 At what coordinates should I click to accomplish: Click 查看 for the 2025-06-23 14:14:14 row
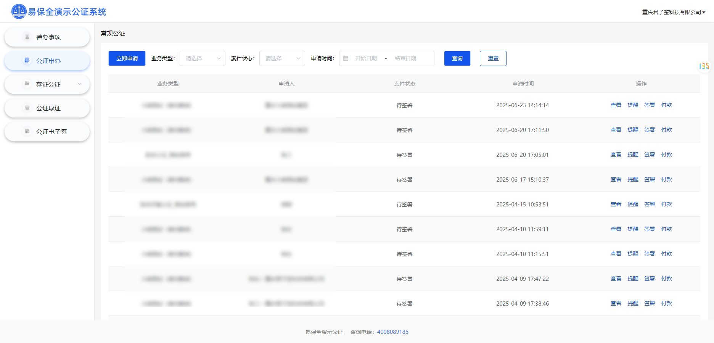[x=616, y=105]
